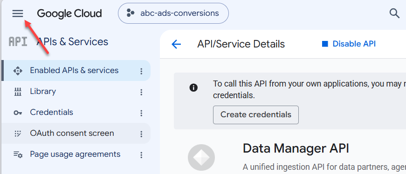
Task: Go back using the blue arrow
Action: coord(176,44)
